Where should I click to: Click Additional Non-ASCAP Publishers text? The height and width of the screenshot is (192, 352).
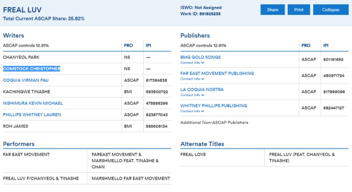point(214,123)
